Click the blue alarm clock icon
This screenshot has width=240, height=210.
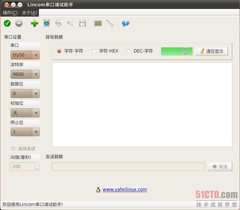tap(47, 23)
